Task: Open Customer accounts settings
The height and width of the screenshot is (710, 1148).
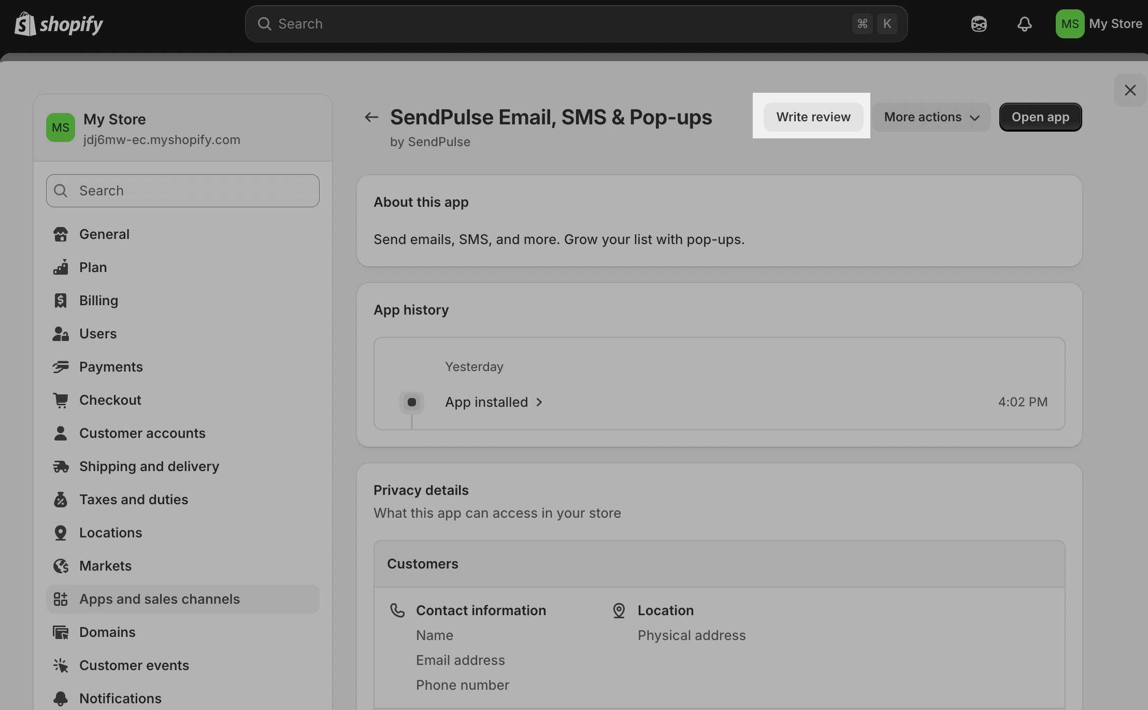Action: tap(183, 433)
